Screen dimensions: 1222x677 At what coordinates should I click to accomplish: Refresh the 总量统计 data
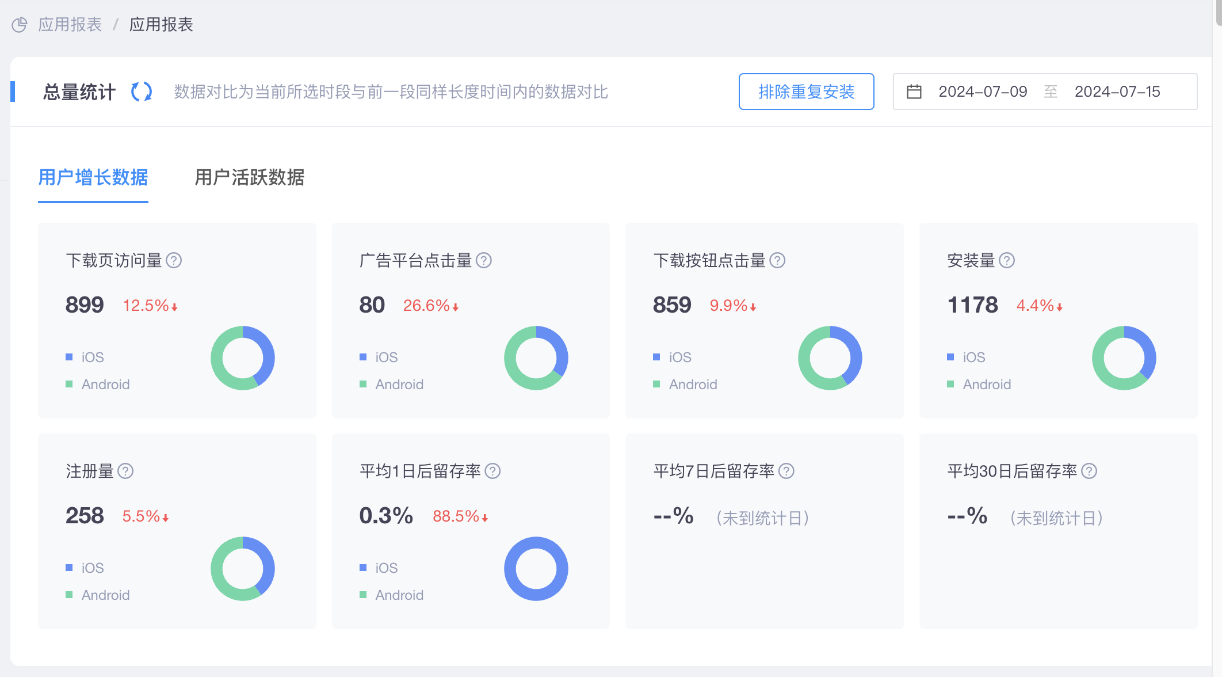coord(142,92)
